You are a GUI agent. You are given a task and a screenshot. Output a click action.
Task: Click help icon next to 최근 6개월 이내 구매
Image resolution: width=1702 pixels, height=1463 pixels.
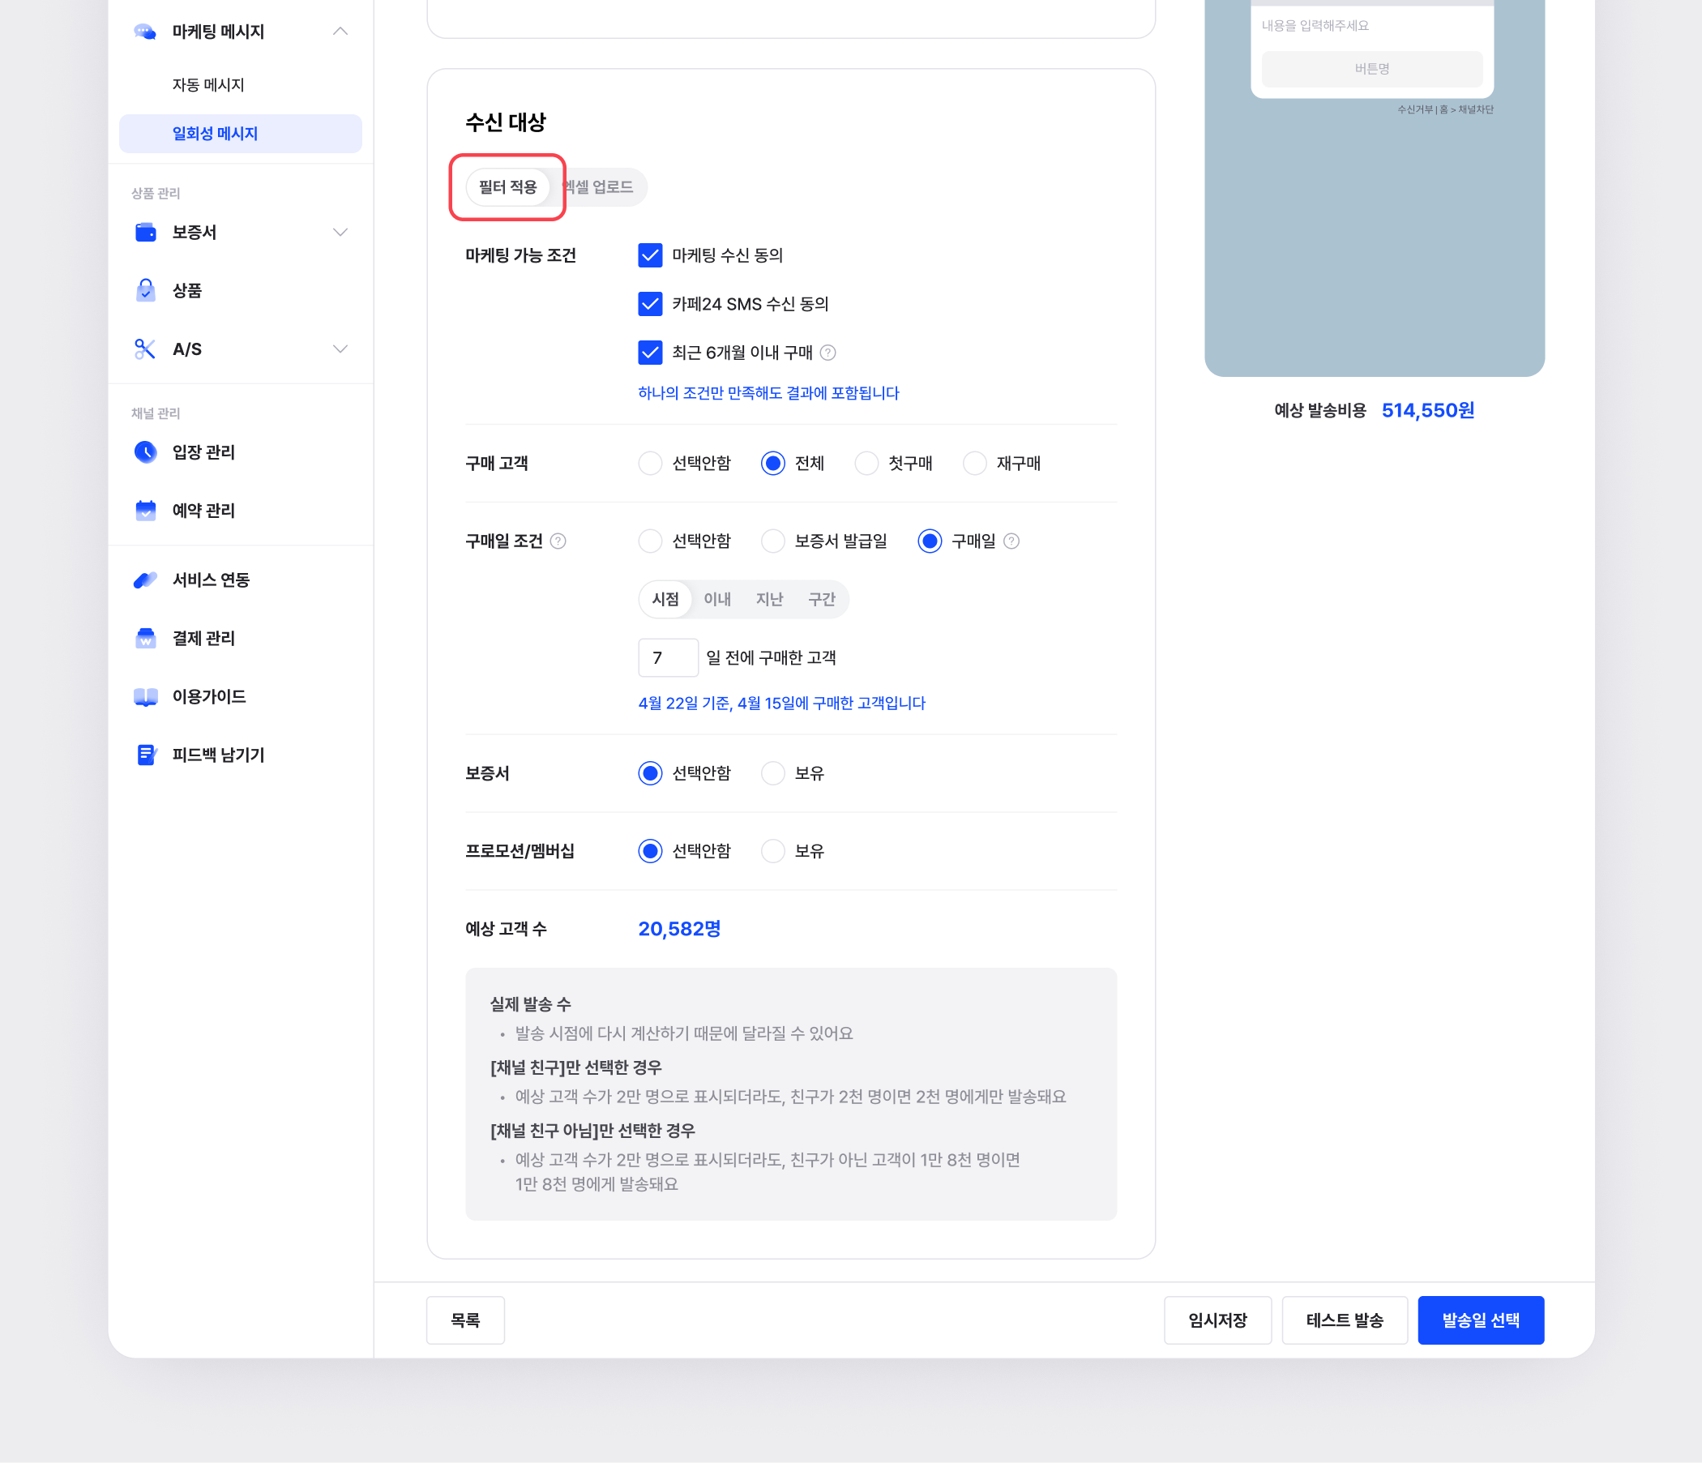(828, 353)
